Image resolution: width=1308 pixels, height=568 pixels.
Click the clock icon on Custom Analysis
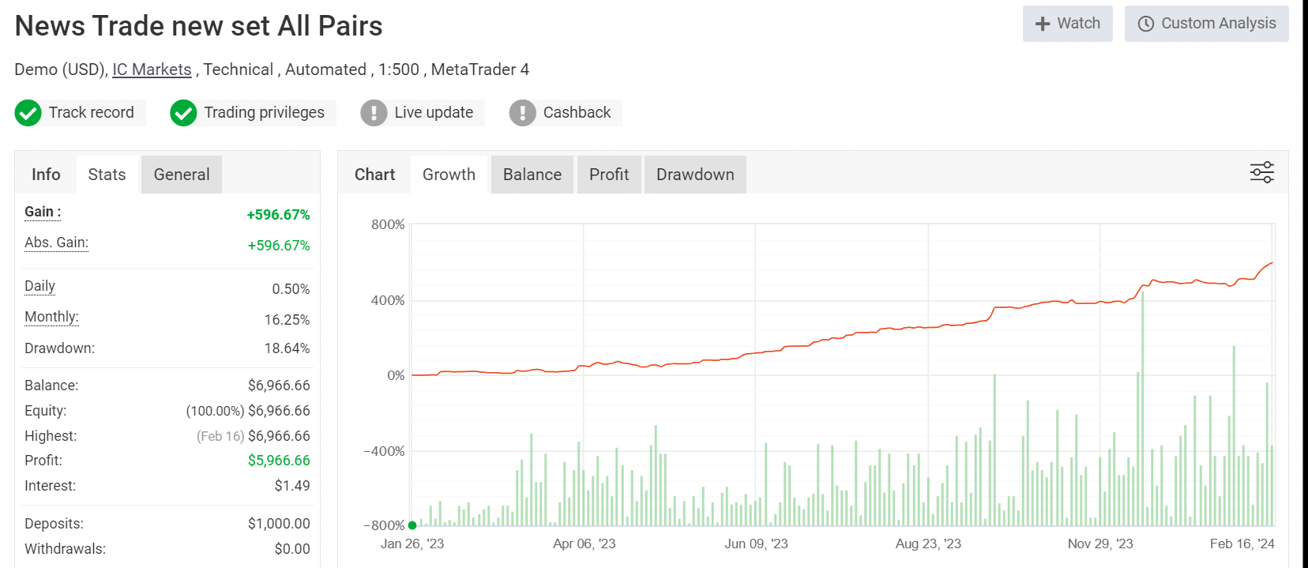1145,24
